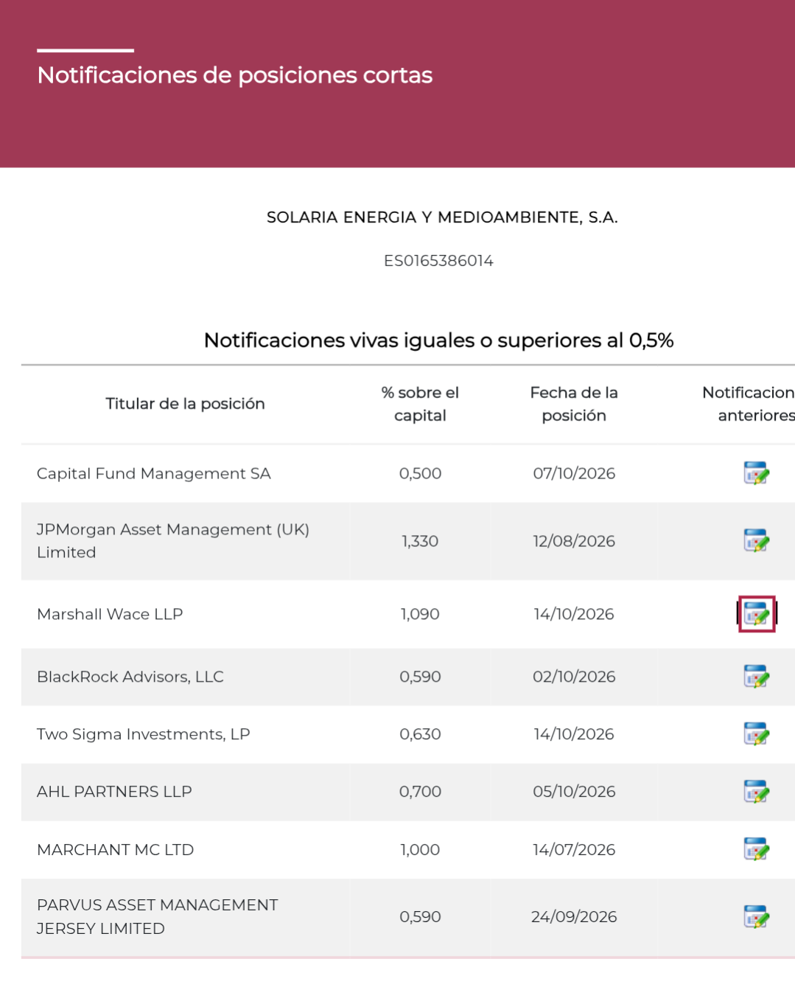795x987 pixels.
Task: Open previous notifications for BlackRock Advisors, LLC
Action: click(756, 676)
